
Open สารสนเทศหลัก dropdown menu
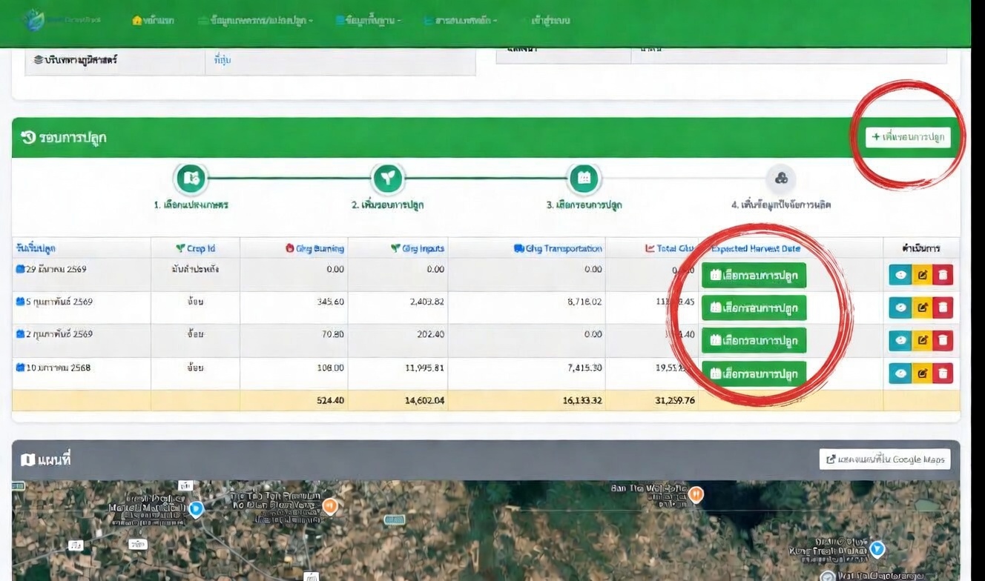tap(461, 21)
